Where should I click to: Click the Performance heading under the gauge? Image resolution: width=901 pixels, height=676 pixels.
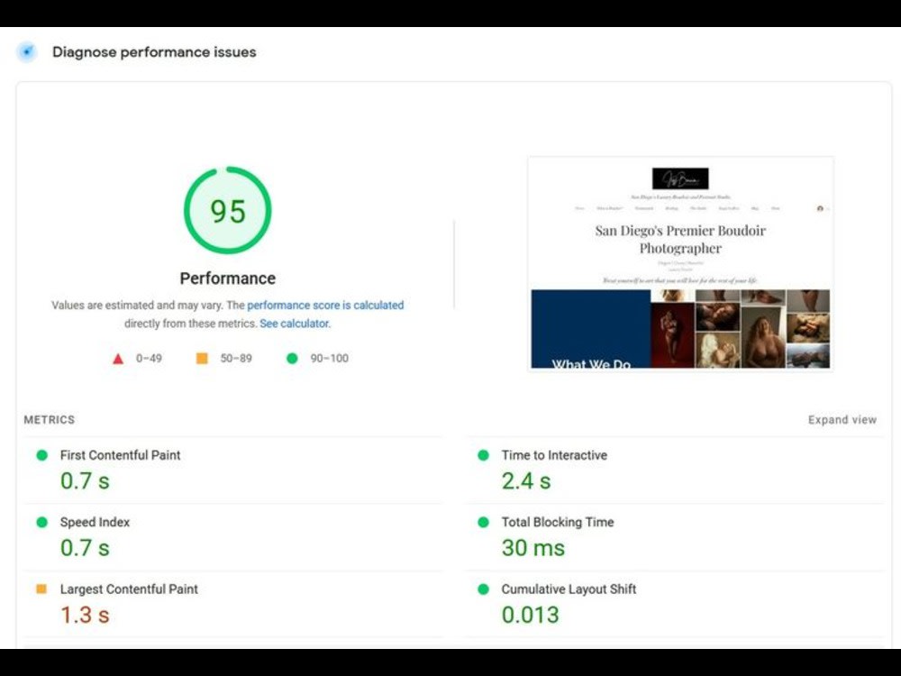click(x=228, y=279)
